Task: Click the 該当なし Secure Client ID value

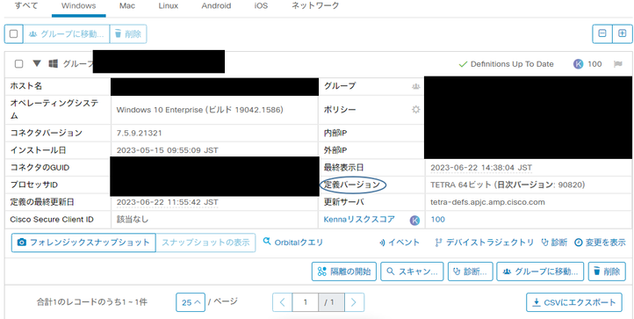Action: 133,220
